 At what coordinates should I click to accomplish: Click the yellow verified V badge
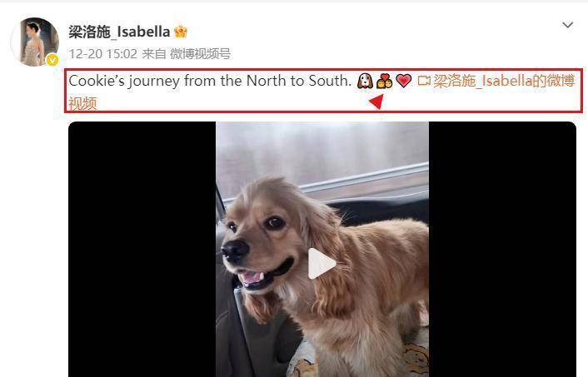tap(52, 60)
